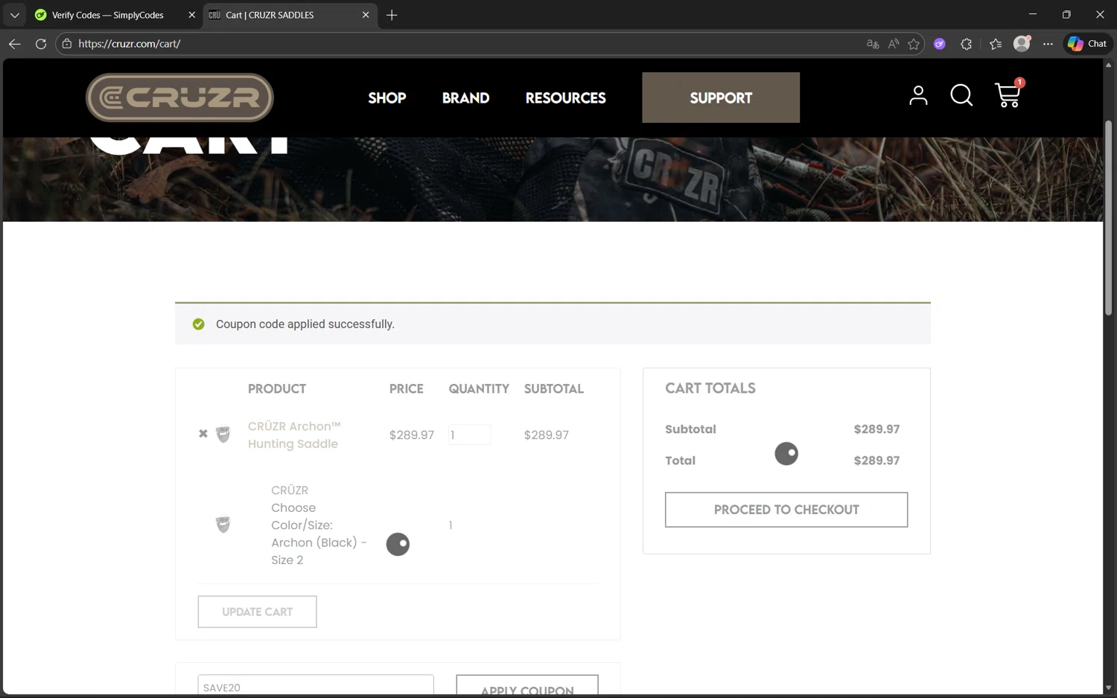Click the $289.97 Total value
The width and height of the screenshot is (1117, 698).
coord(876,461)
